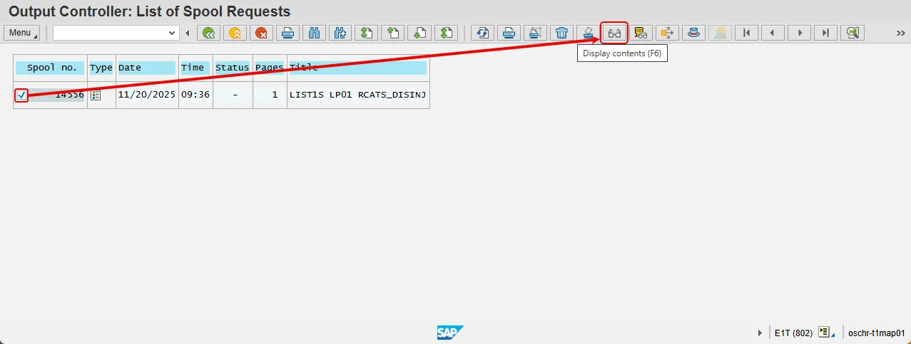Click the red Cancel button

(x=261, y=33)
